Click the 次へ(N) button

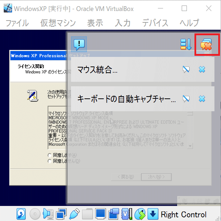(156, 177)
